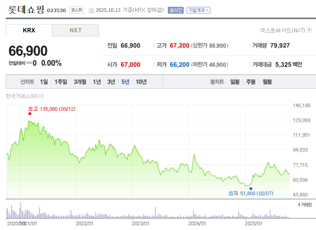Click the 0.00% change value
Image resolution: width=316 pixels, height=230 pixels.
51,63
